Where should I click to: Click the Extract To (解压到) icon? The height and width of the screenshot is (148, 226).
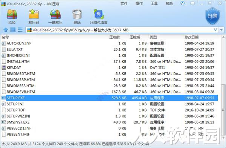click(34, 14)
